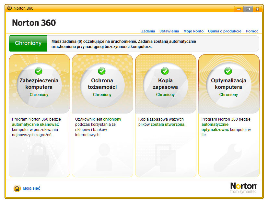Click green checkmark above Zabezpieczenia komputera

[39, 71]
